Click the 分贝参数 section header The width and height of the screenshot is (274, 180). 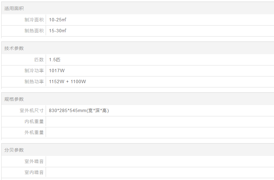point(14,150)
